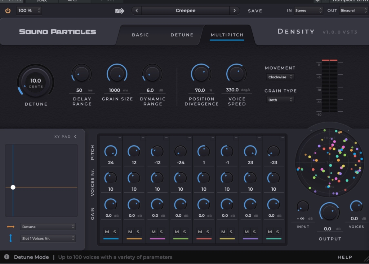Switch to the Detune tab

pos(182,35)
